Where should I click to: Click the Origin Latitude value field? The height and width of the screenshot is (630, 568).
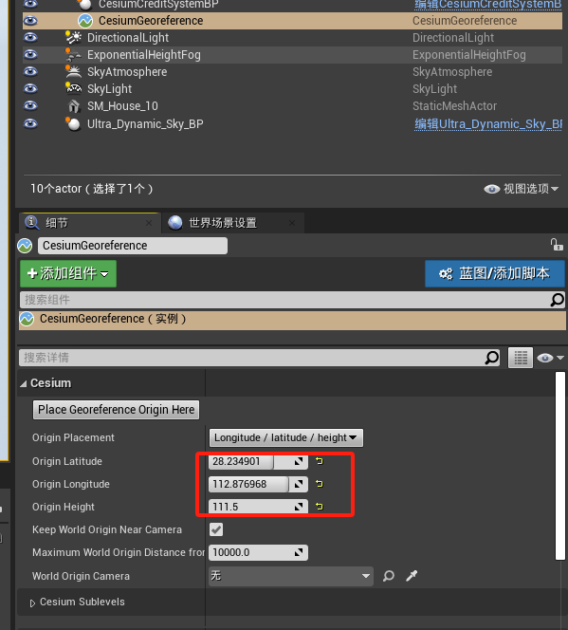258,461
